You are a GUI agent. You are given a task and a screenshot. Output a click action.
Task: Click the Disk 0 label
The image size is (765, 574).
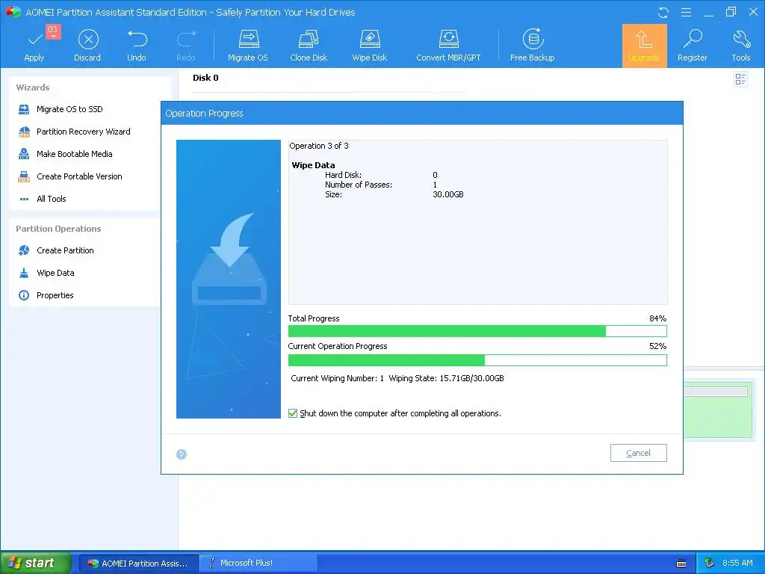coord(205,78)
